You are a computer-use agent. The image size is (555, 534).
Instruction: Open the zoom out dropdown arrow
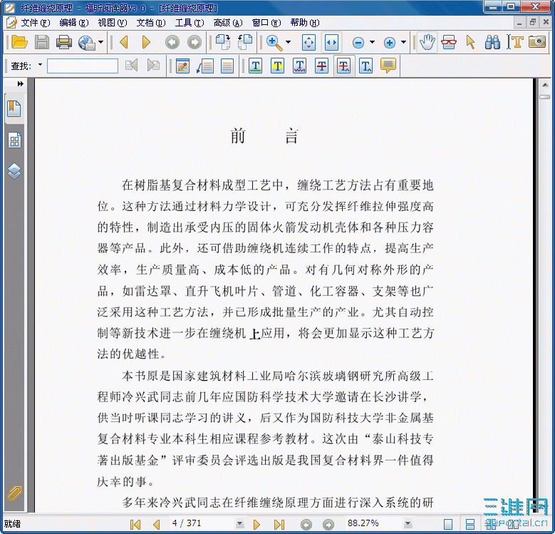372,43
